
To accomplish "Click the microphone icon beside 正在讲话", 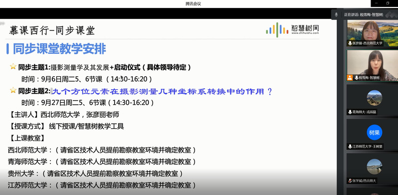I will point(336,15).
